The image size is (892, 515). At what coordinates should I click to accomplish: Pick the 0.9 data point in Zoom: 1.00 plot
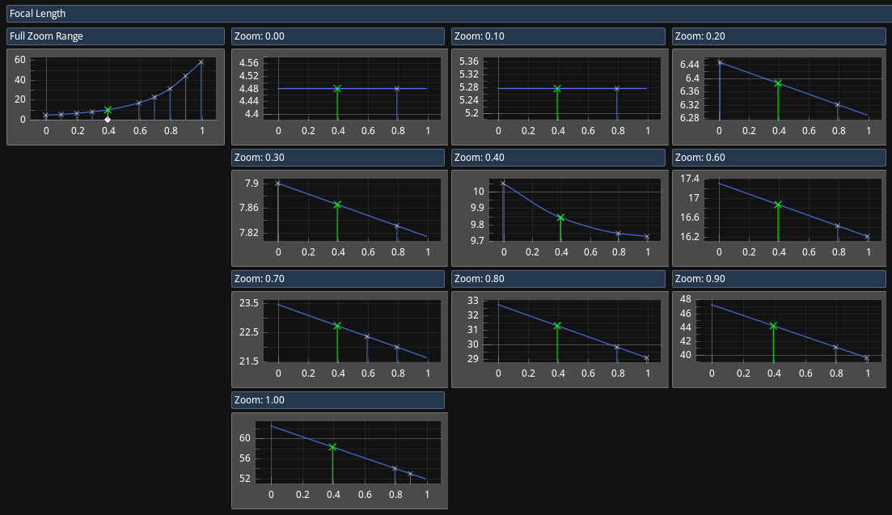pos(411,474)
